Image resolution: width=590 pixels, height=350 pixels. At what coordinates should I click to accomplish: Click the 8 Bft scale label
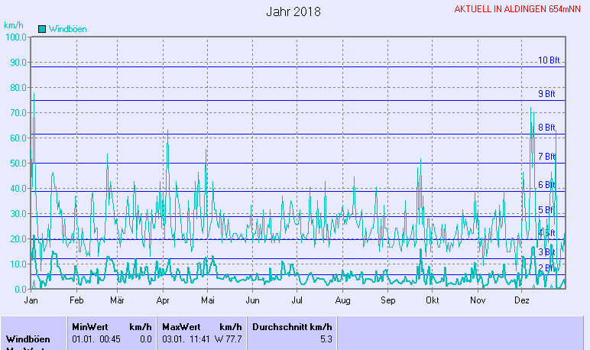click(546, 128)
